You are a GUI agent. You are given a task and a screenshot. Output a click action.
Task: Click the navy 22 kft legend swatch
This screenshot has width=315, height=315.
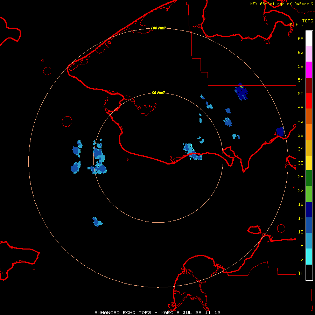[x=309, y=210]
